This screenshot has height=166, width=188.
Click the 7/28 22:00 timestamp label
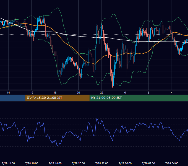(102, 163)
